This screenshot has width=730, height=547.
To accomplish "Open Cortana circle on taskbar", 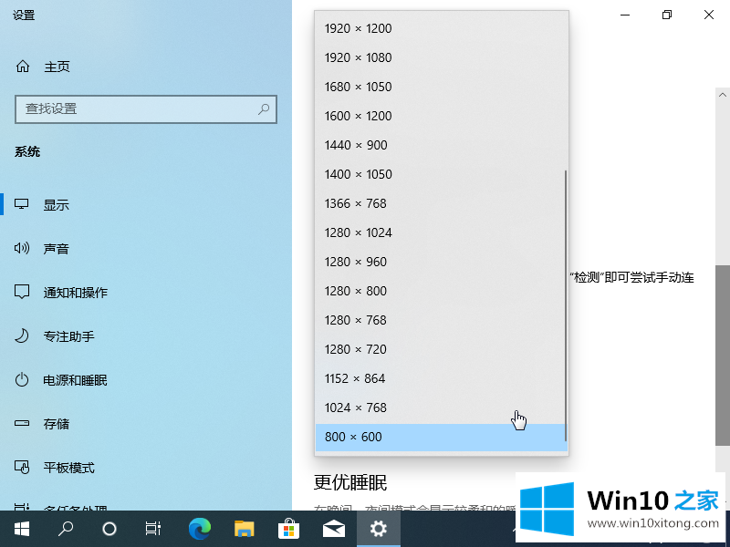I will point(109,529).
